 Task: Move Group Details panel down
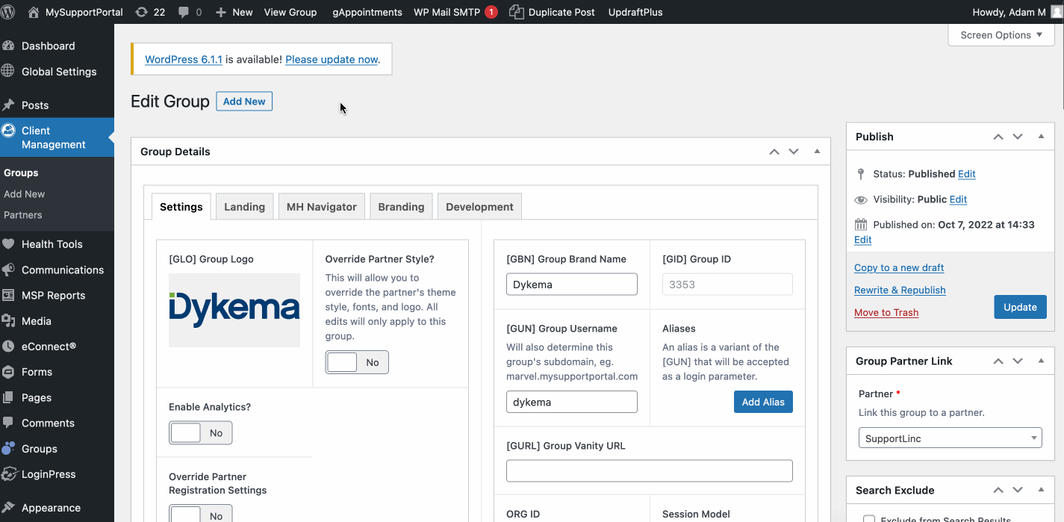[794, 152]
